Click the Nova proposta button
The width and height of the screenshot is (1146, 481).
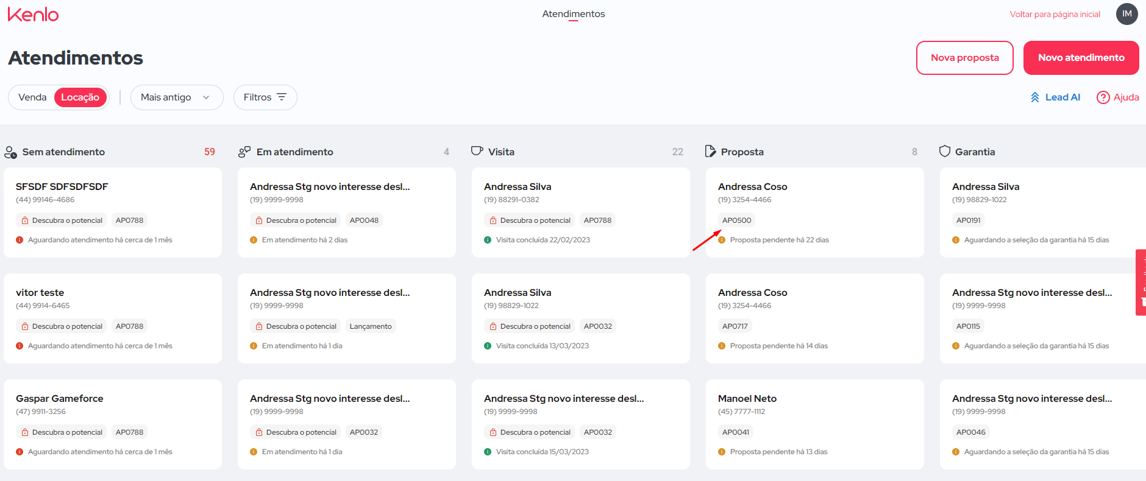[x=964, y=58]
